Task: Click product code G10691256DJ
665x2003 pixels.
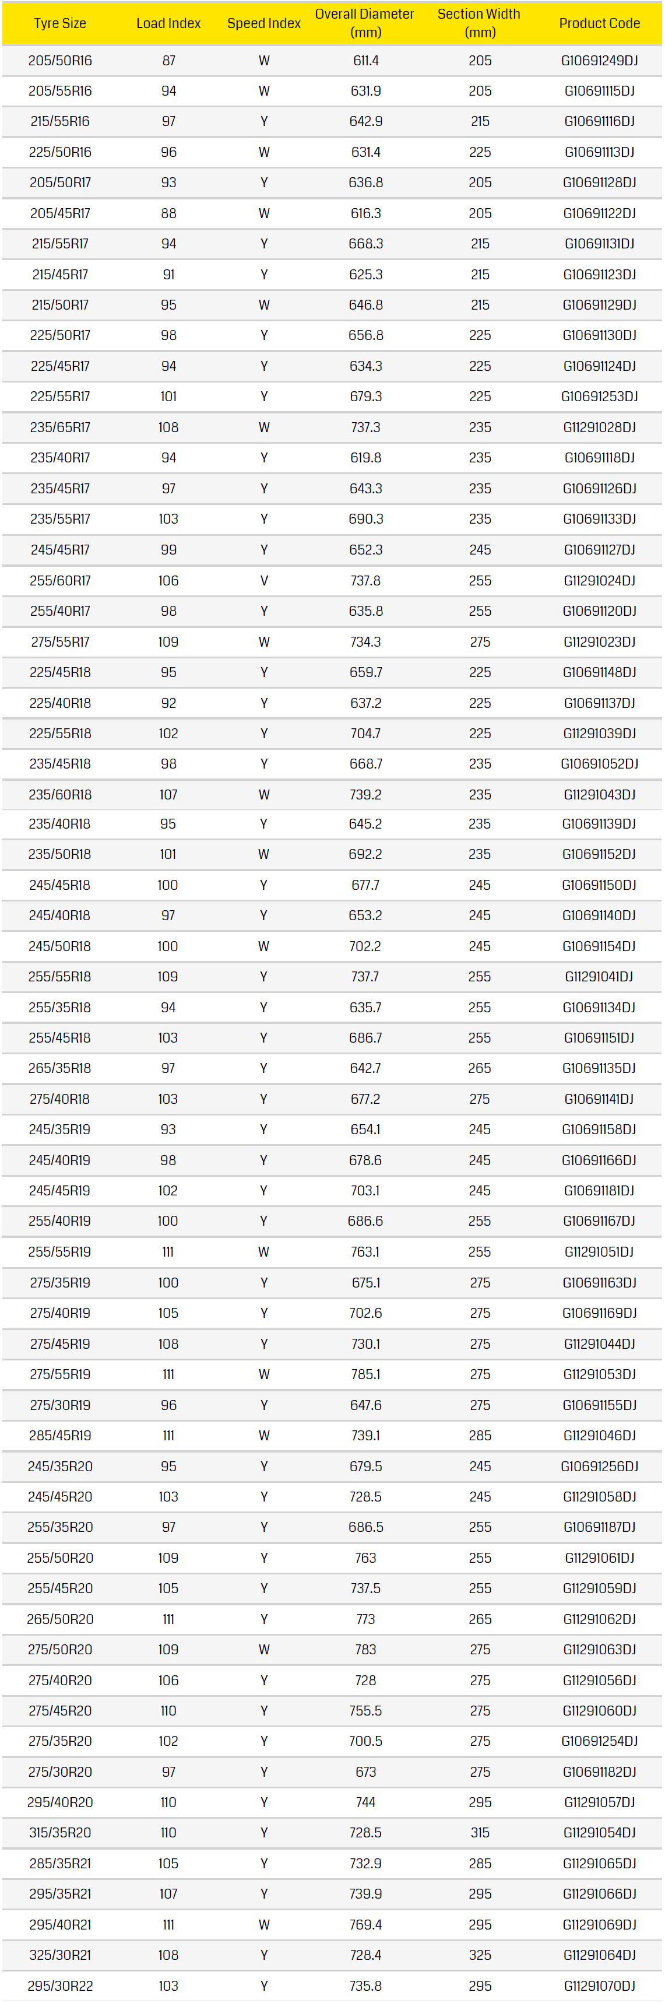Action: (x=599, y=1466)
